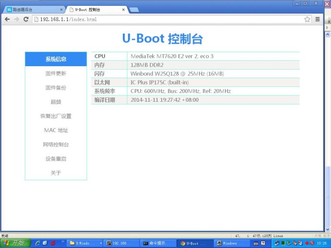Viewport: 331px width, 248px height.
Task: Open the Chrome hamburger menu
Action: click(x=317, y=19)
